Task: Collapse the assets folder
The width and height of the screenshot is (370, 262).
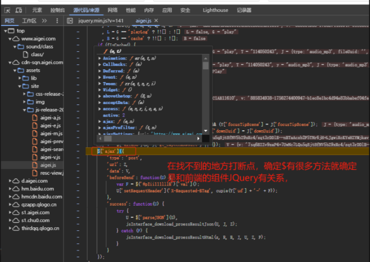Action: tap(15, 70)
